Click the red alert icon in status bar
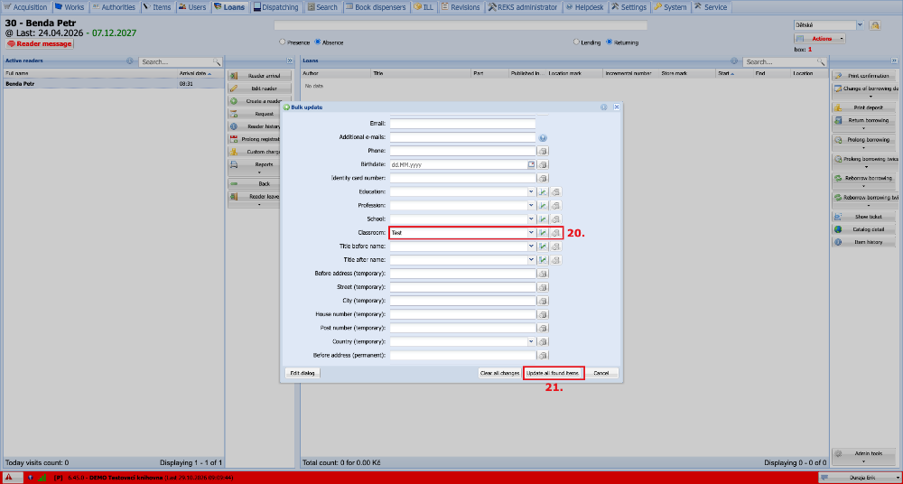This screenshot has width=903, height=484. pyautogui.click(x=10, y=478)
